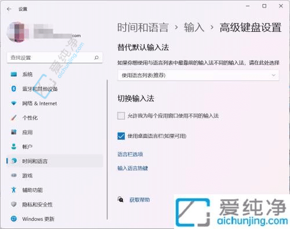Open 隐私和安全性 settings category
Screen dimensions: 290x229
pos(55,204)
